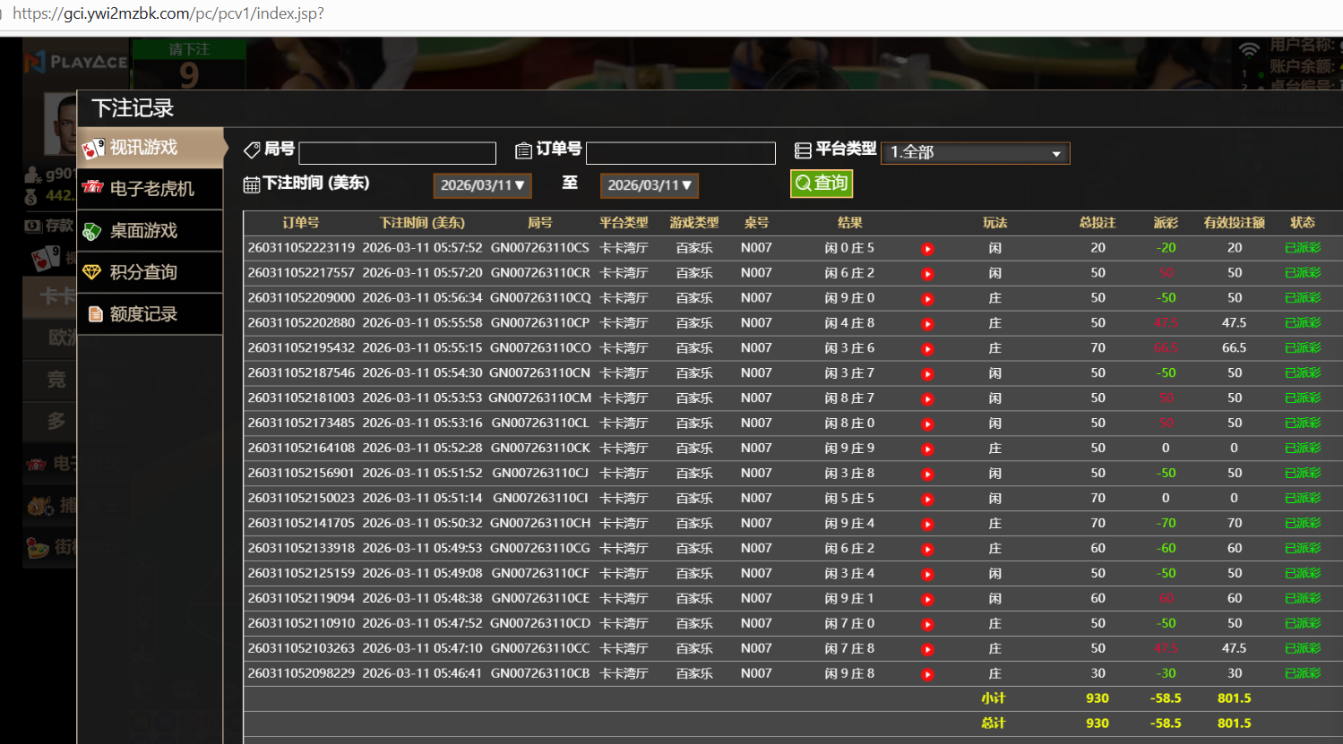Open replay of round GN007263110CK
Viewport: 1343px width, 744px height.
[x=927, y=449]
